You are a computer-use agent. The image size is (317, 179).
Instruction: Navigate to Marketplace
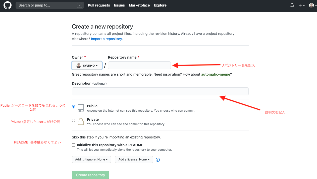(x=139, y=5)
